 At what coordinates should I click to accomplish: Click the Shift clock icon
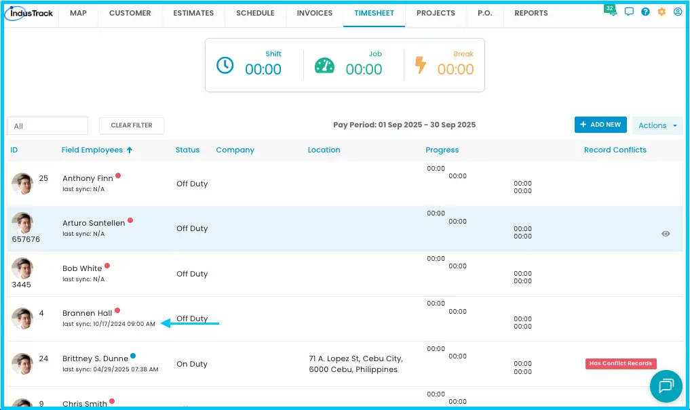(225, 66)
